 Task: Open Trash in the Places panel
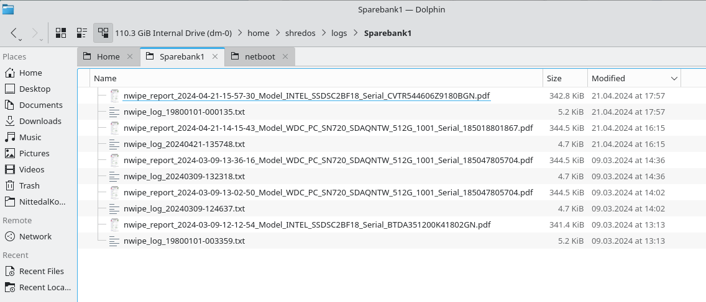(x=29, y=185)
